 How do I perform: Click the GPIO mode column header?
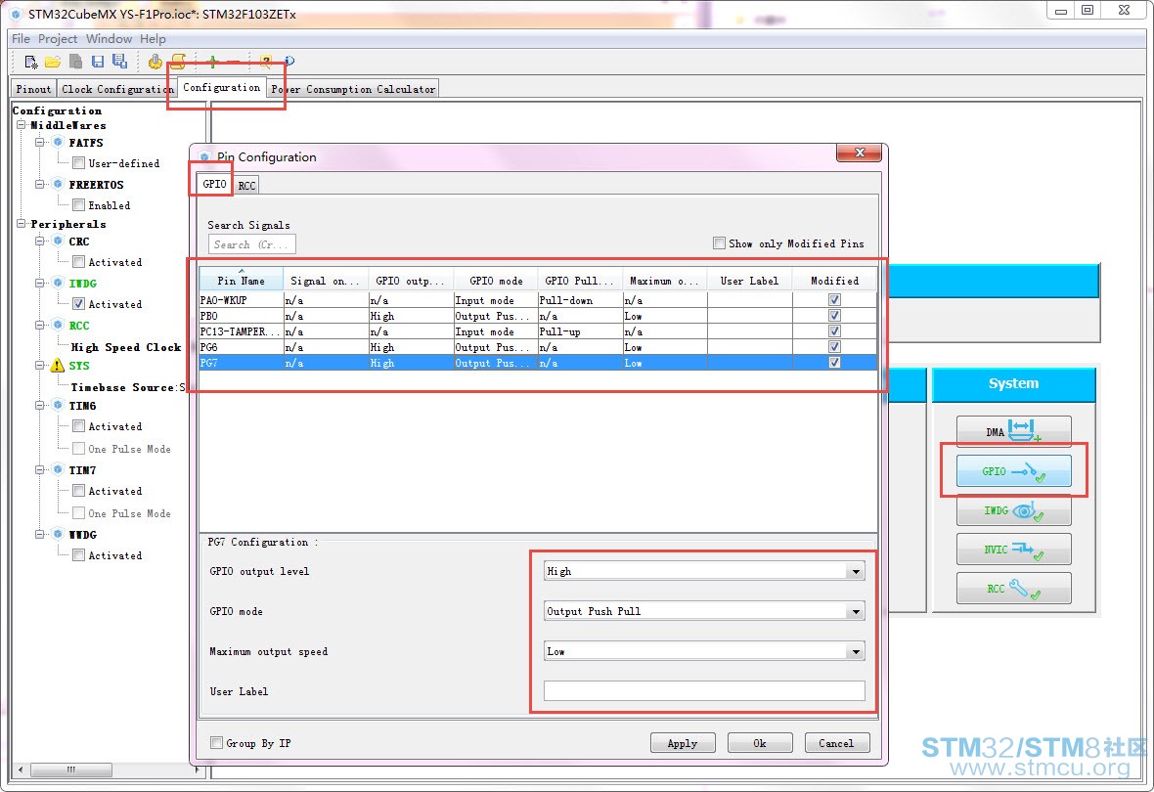click(496, 281)
